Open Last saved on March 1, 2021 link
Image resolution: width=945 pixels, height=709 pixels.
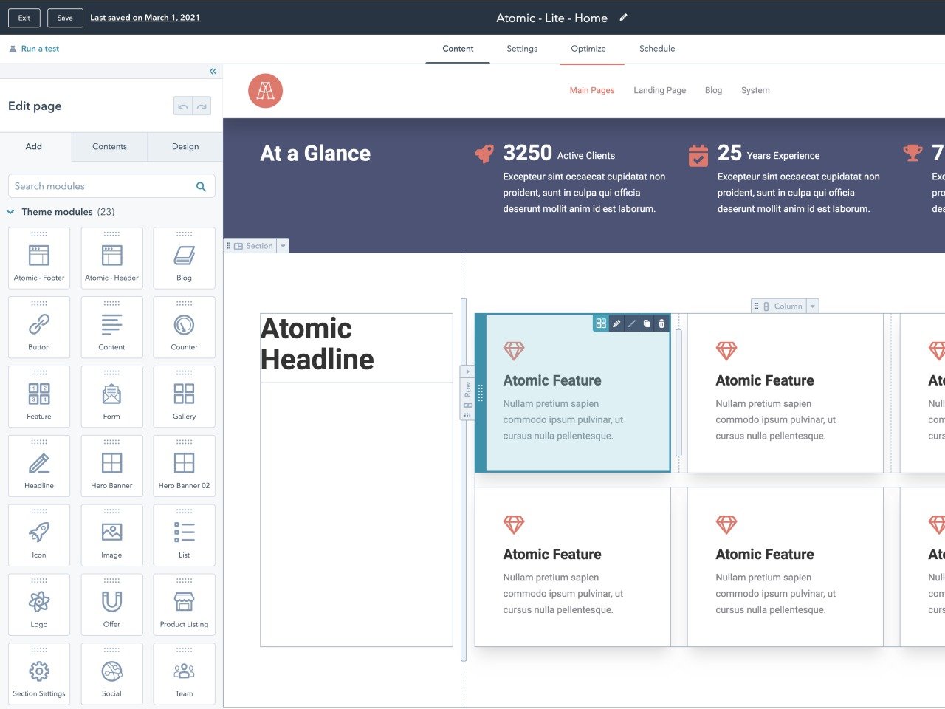145,18
